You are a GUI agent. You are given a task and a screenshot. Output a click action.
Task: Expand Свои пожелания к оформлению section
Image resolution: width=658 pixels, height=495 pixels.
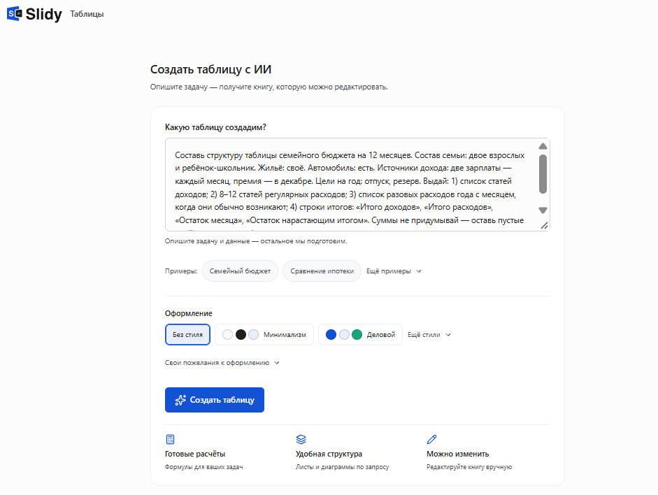coord(222,363)
